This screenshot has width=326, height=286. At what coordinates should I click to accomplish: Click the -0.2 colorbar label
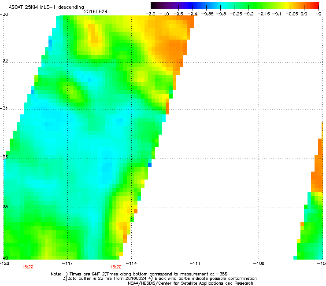pos(248,14)
